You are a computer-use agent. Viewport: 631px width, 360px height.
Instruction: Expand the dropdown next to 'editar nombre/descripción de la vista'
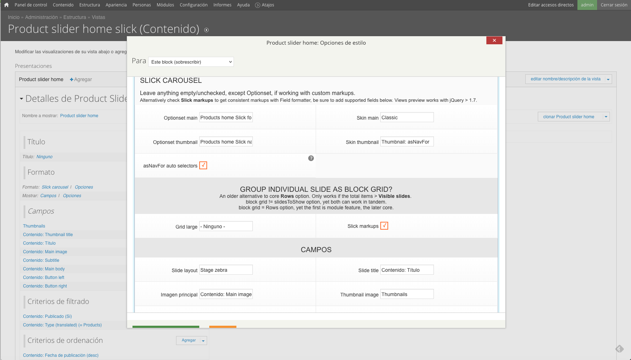coord(609,79)
